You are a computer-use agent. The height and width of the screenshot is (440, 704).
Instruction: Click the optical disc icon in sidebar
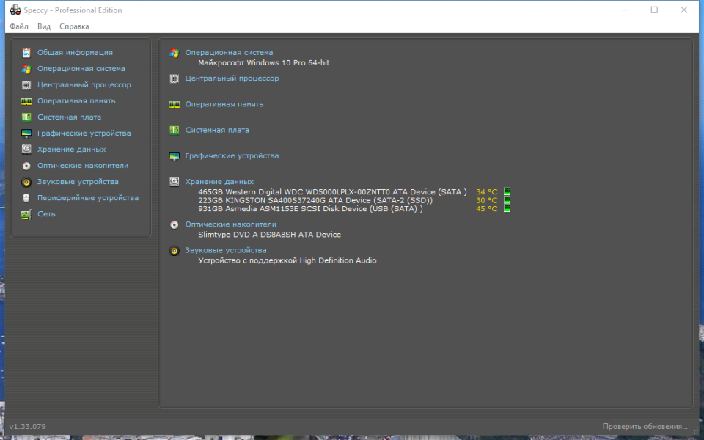point(26,166)
